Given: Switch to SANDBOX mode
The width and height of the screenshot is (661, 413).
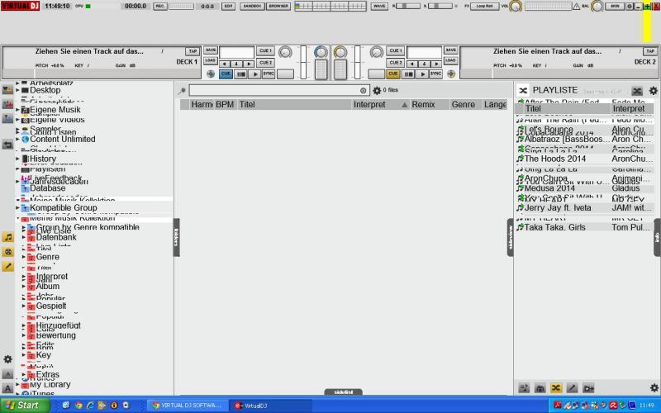Looking at the screenshot, I should click(253, 6).
